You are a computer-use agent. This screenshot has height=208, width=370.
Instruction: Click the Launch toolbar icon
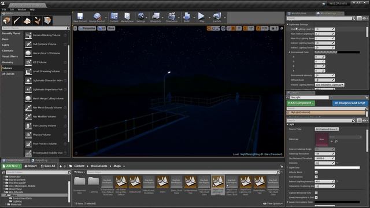217,16
